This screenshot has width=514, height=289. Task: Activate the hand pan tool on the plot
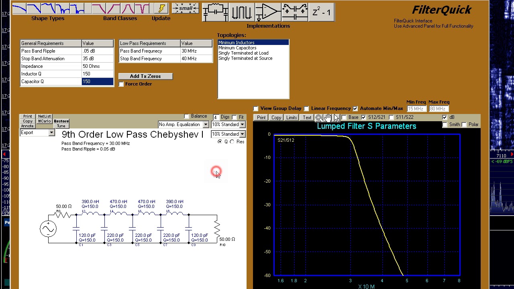tap(328, 118)
